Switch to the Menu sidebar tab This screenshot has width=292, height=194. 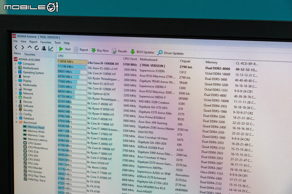(17, 53)
